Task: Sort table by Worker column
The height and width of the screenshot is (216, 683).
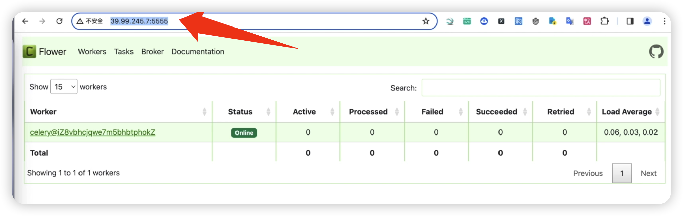Action: click(118, 112)
